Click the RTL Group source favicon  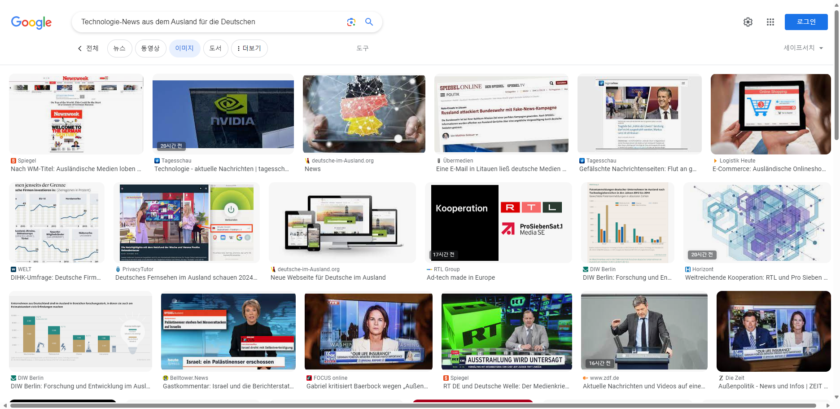pyautogui.click(x=429, y=269)
